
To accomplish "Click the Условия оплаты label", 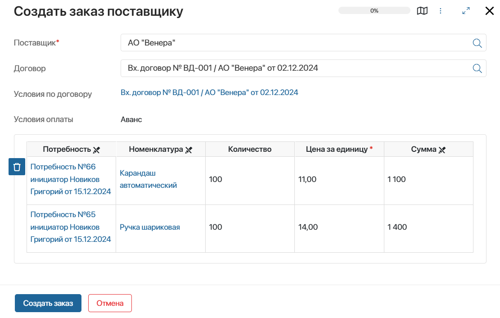I will tap(43, 119).
